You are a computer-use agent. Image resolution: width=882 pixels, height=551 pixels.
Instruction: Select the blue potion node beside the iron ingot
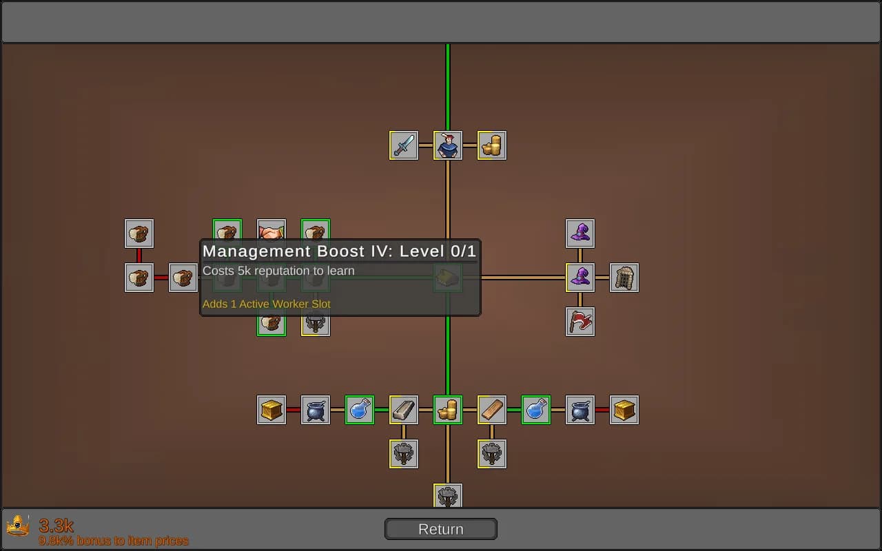coord(360,410)
